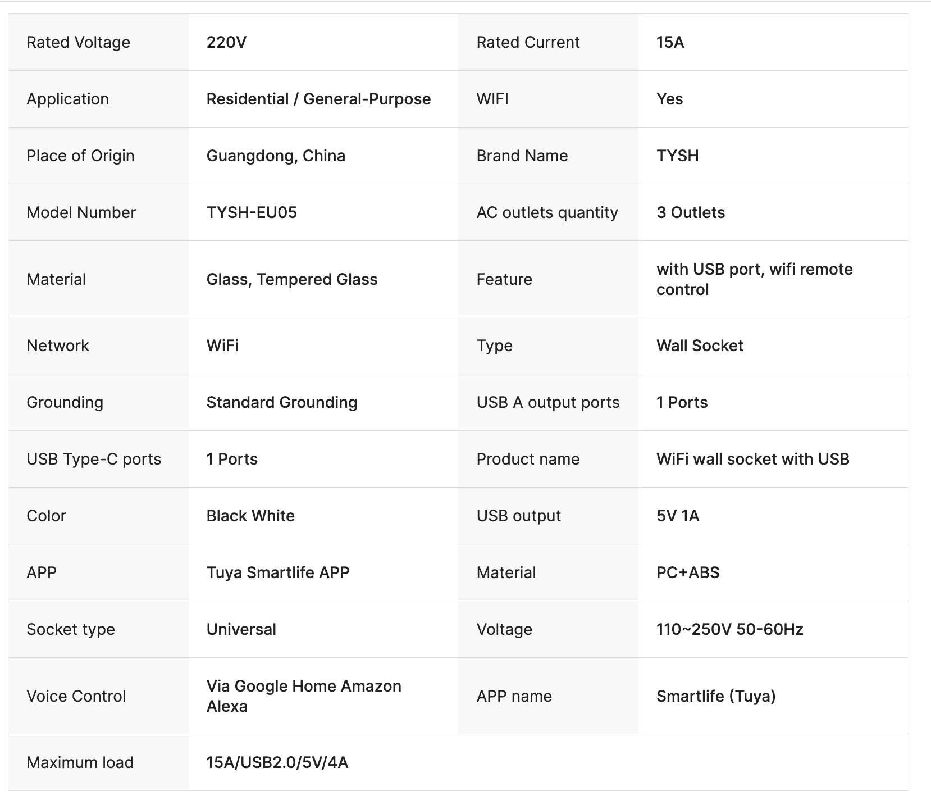
Task: Select the "220V" value text
Action: coord(226,43)
